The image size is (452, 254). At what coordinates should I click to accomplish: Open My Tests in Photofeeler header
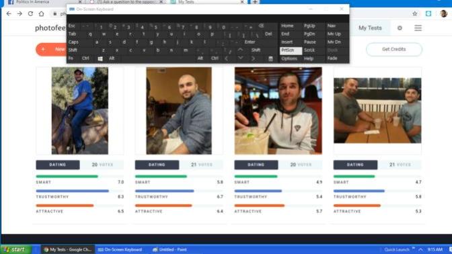(370, 28)
